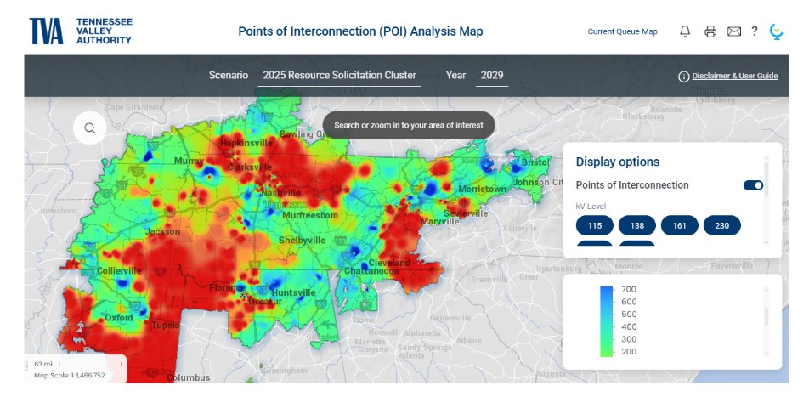Click the Chattanooga label on map

tap(371, 271)
